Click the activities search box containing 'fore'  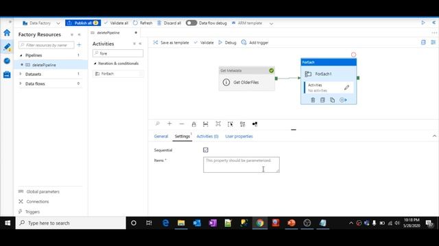118,53
